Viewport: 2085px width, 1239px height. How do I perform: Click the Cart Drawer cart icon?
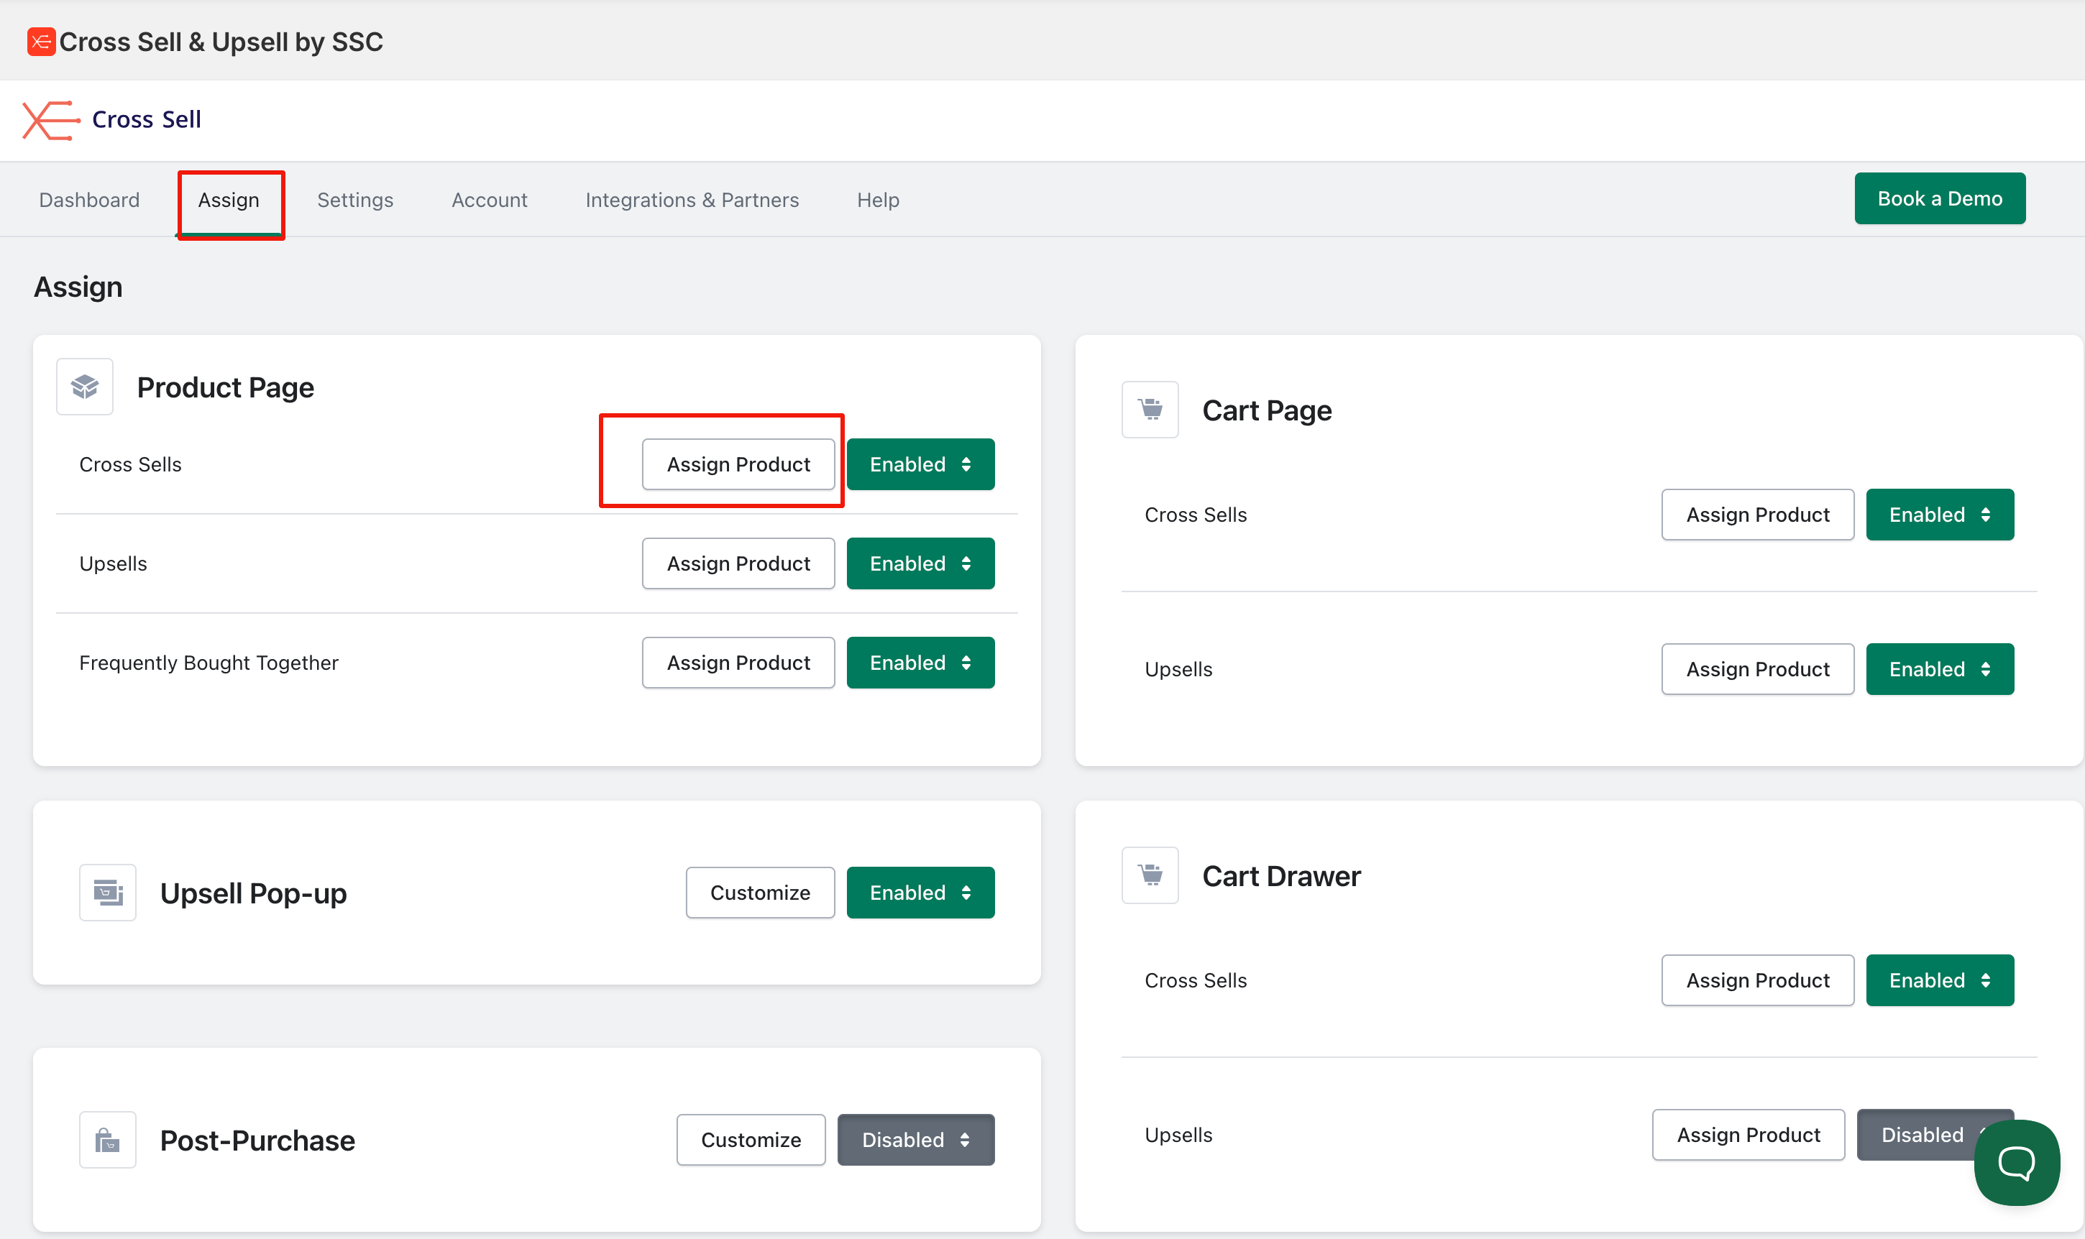click(x=1150, y=875)
